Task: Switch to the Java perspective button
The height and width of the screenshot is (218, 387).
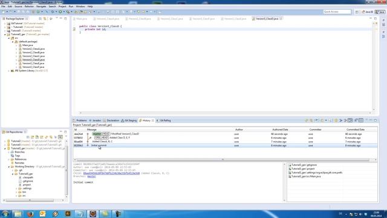Action: coord(380,12)
